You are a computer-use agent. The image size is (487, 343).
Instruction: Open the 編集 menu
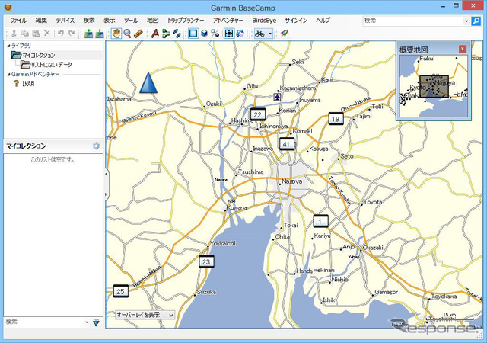(41, 21)
